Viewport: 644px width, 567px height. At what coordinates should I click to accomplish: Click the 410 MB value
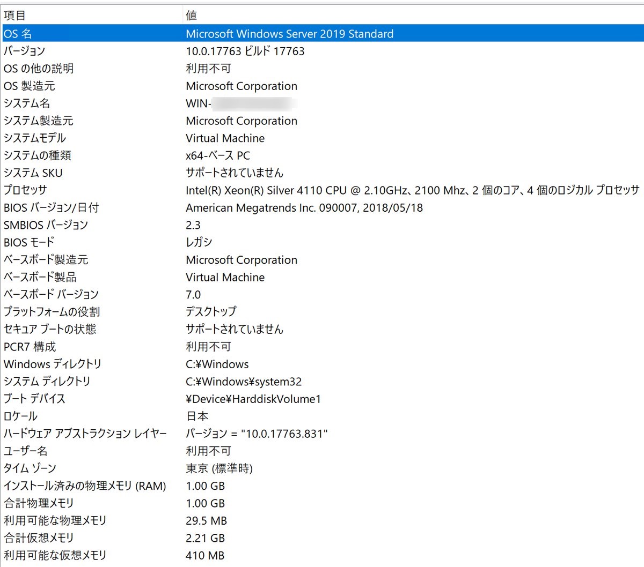click(205, 555)
